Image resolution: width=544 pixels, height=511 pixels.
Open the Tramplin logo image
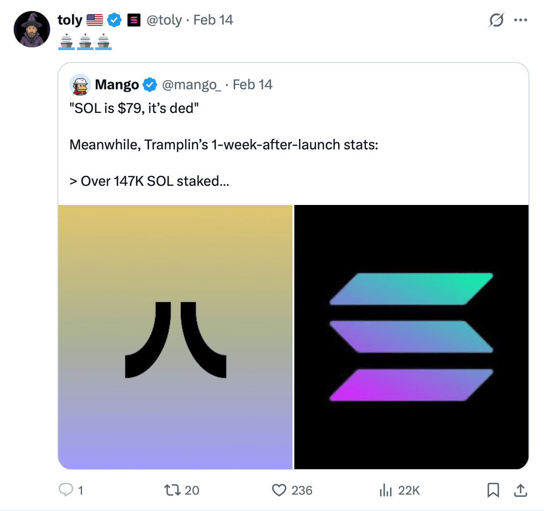[x=175, y=337]
